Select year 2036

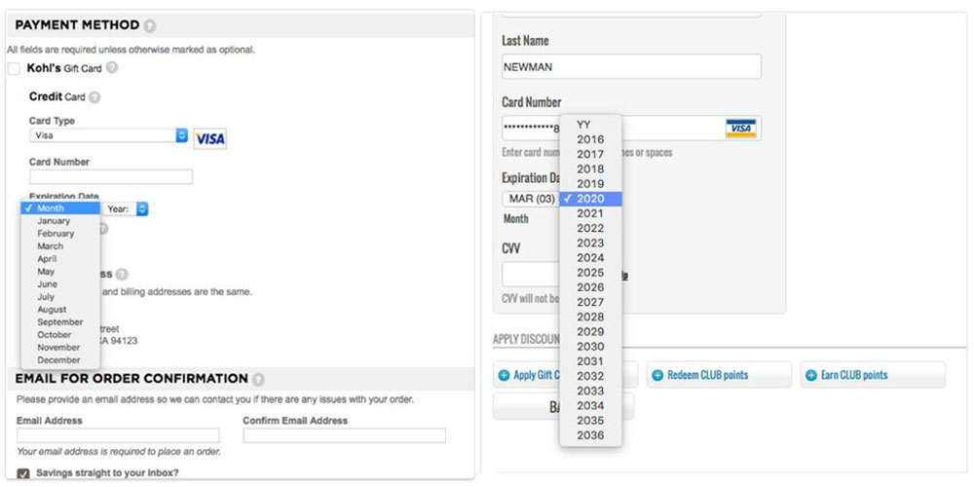click(590, 435)
